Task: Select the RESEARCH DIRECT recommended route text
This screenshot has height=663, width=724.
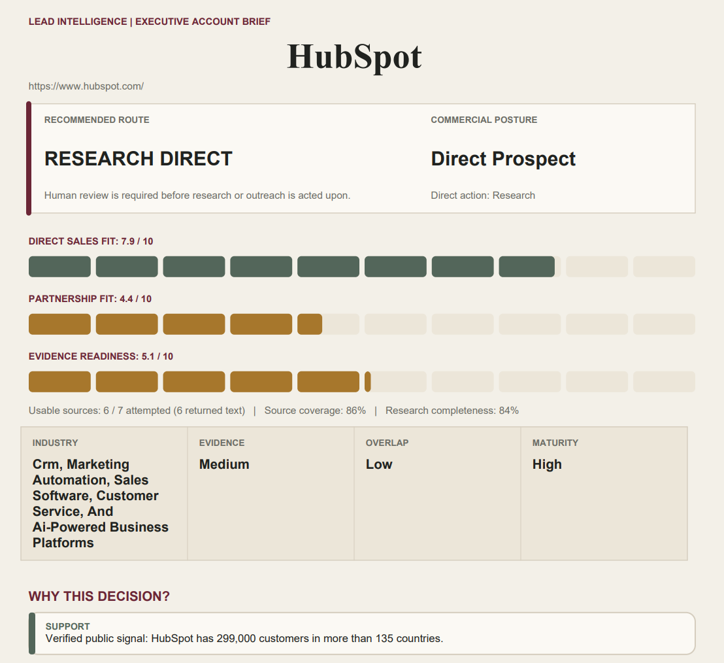Action: pyautogui.click(x=138, y=158)
